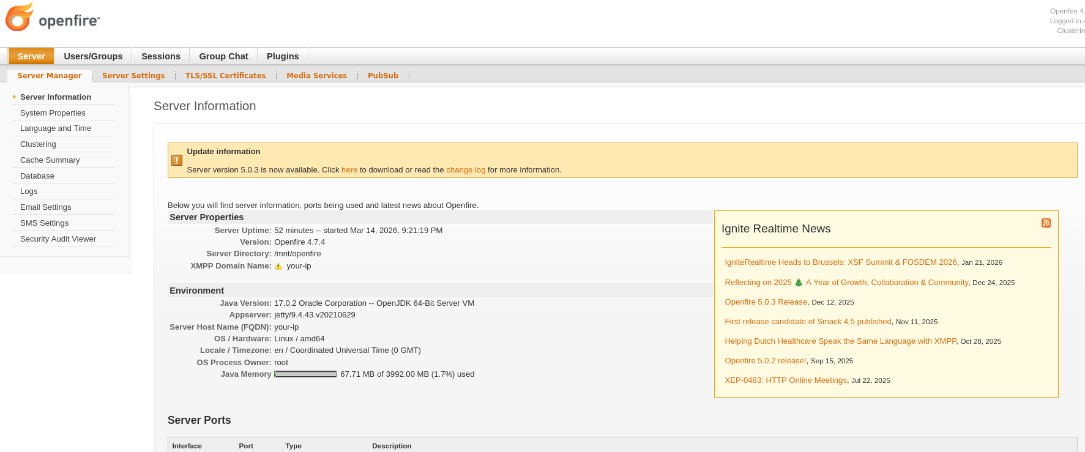Open the Openfire 5.0.2 release news
This screenshot has width=1085, height=452.
point(766,361)
